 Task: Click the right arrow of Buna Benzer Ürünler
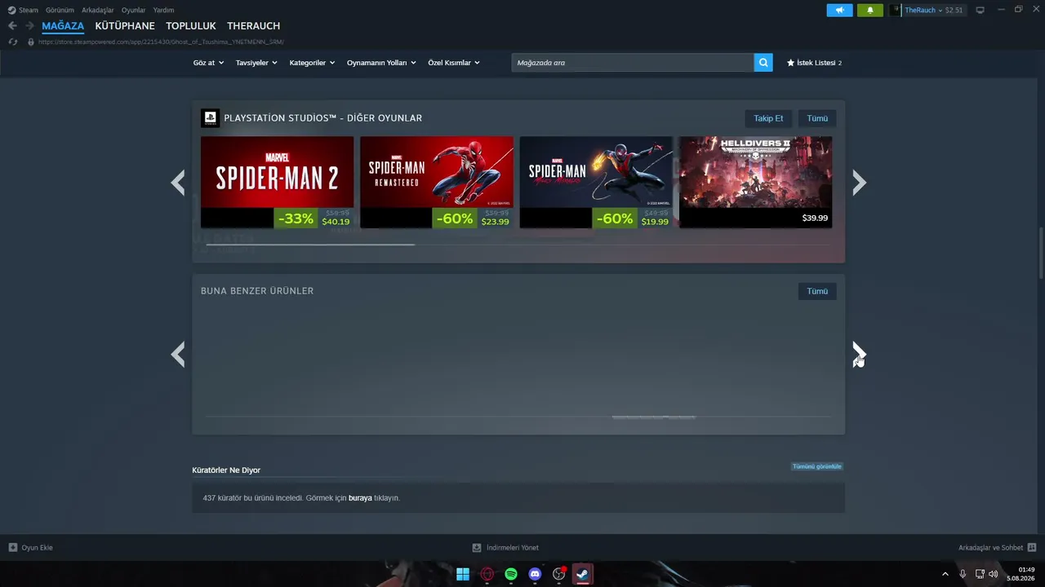click(x=859, y=355)
